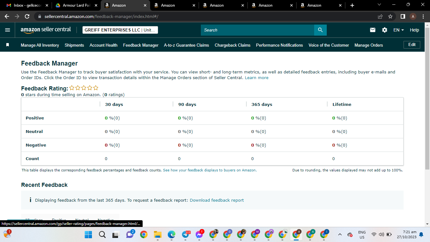Open Telegram from the taskbar
The image size is (430, 242).
tap(186, 234)
